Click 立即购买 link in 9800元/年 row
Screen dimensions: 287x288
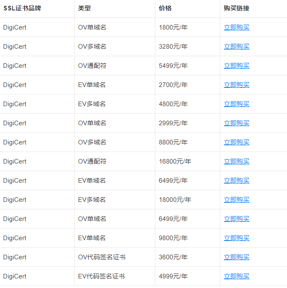[237, 238]
